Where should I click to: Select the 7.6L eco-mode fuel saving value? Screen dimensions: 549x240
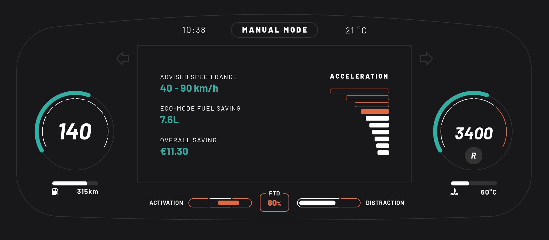tap(169, 120)
